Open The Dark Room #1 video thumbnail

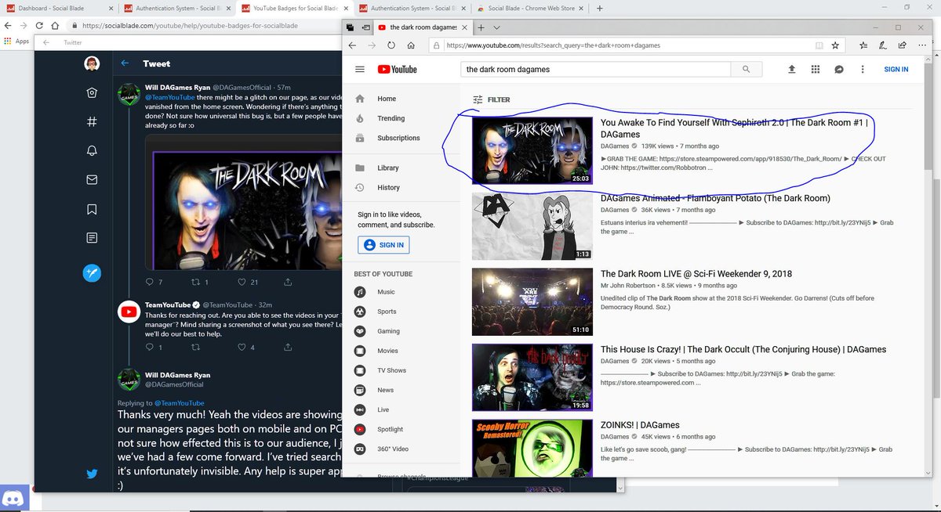(532, 150)
